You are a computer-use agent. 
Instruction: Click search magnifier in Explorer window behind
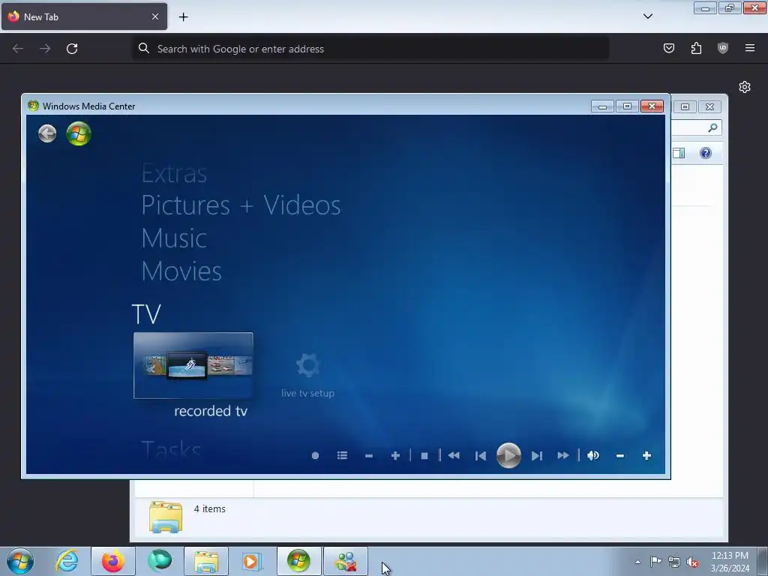[x=712, y=127]
